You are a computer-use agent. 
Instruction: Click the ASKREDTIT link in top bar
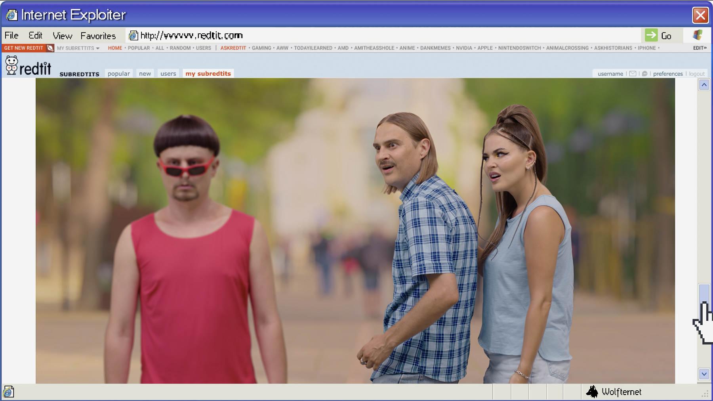pos(233,48)
